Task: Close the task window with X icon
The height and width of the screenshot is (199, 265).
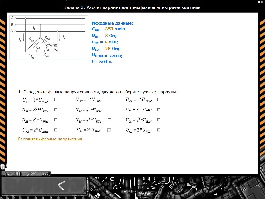Action: click(x=262, y=2)
